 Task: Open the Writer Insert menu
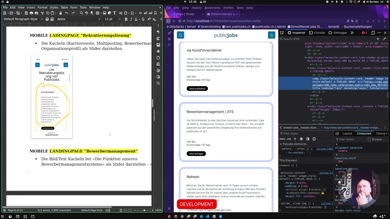point(31,7)
